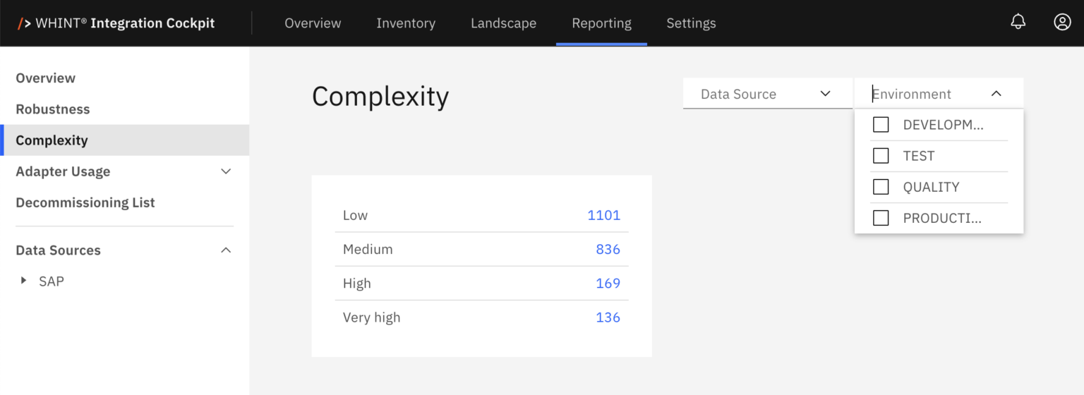Open the Data Source dropdown
Viewport: 1084px width, 395px height.
click(766, 94)
